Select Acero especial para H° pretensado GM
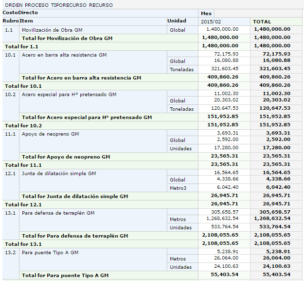The width and height of the screenshot is (304, 281). (70, 94)
